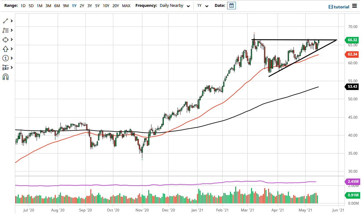
Task: Click the red 62.34 price marker
Action: (351, 54)
